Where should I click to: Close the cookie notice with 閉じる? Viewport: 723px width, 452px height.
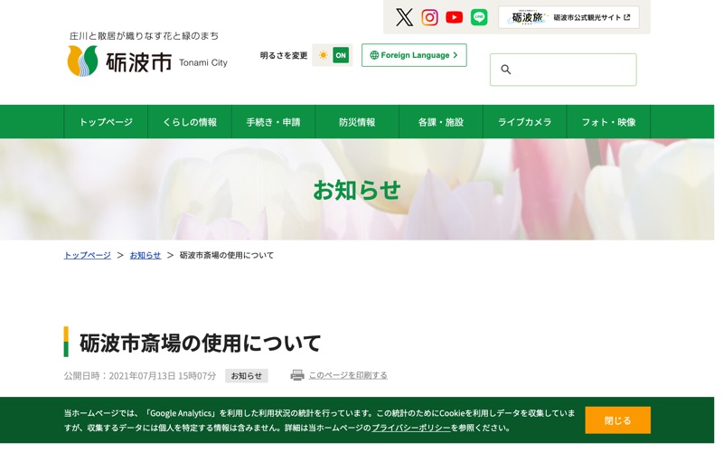click(x=618, y=420)
